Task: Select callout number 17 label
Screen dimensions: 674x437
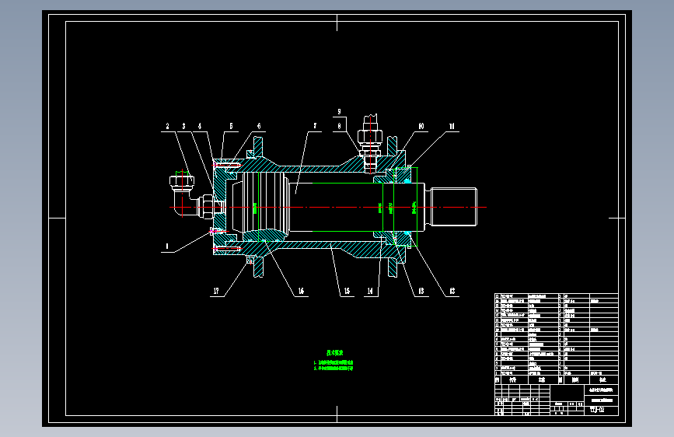Action: coord(216,291)
